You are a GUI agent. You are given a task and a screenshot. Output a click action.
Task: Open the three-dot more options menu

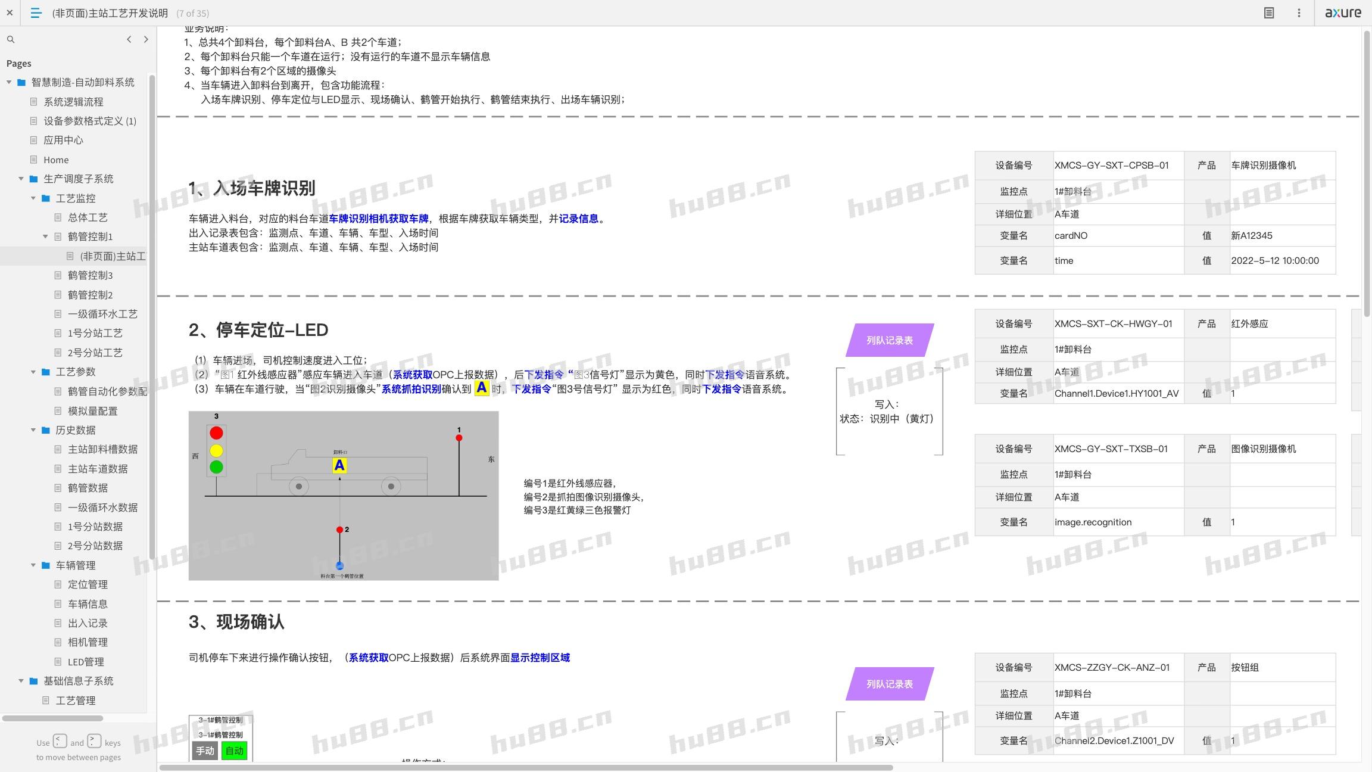(x=1299, y=13)
